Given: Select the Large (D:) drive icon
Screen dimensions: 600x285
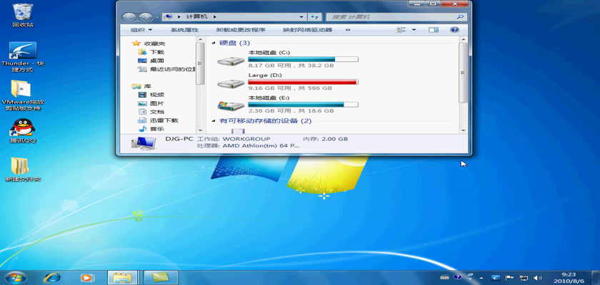Looking at the screenshot, I should point(231,83).
